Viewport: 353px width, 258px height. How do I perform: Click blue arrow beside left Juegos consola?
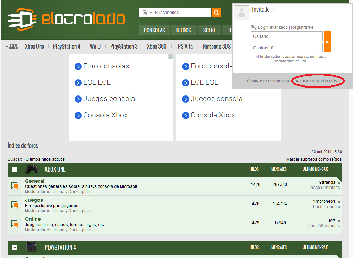pyautogui.click(x=78, y=99)
